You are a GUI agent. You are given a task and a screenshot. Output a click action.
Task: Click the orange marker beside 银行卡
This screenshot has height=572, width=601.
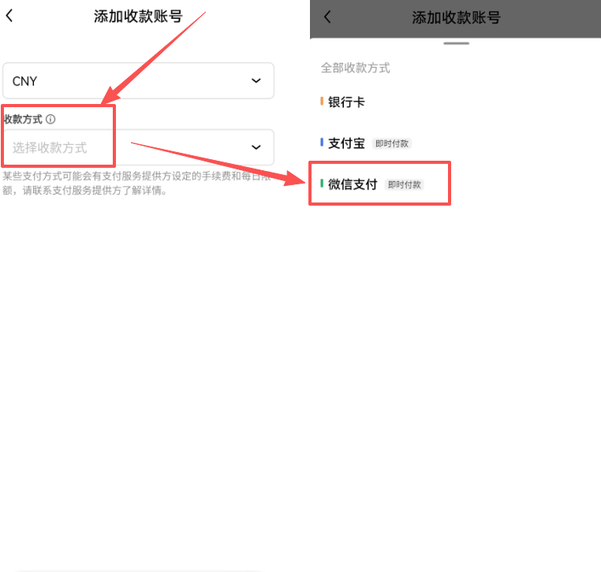(322, 102)
